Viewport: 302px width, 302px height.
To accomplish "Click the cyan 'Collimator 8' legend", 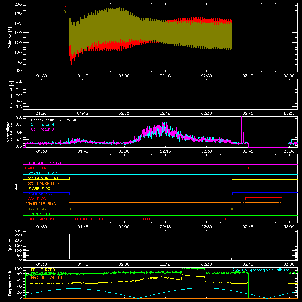I will [42, 125].
